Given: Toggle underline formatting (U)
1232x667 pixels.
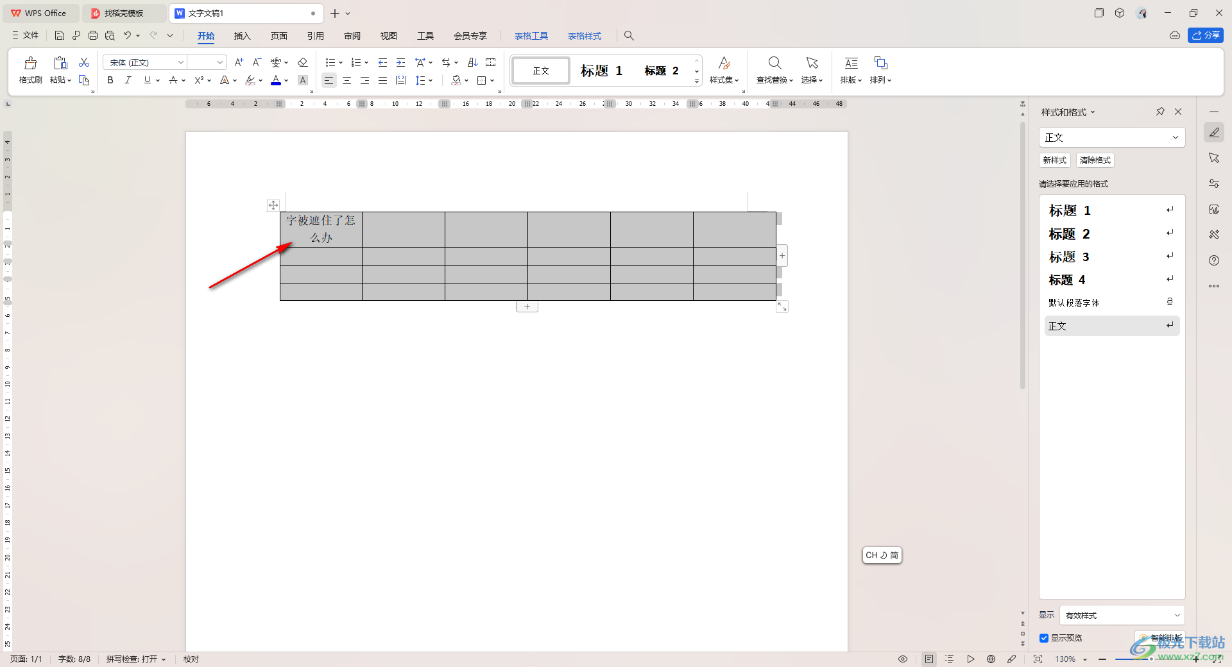Looking at the screenshot, I should [x=148, y=80].
